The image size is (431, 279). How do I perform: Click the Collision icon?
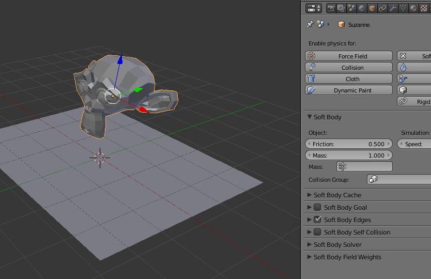coord(311,67)
